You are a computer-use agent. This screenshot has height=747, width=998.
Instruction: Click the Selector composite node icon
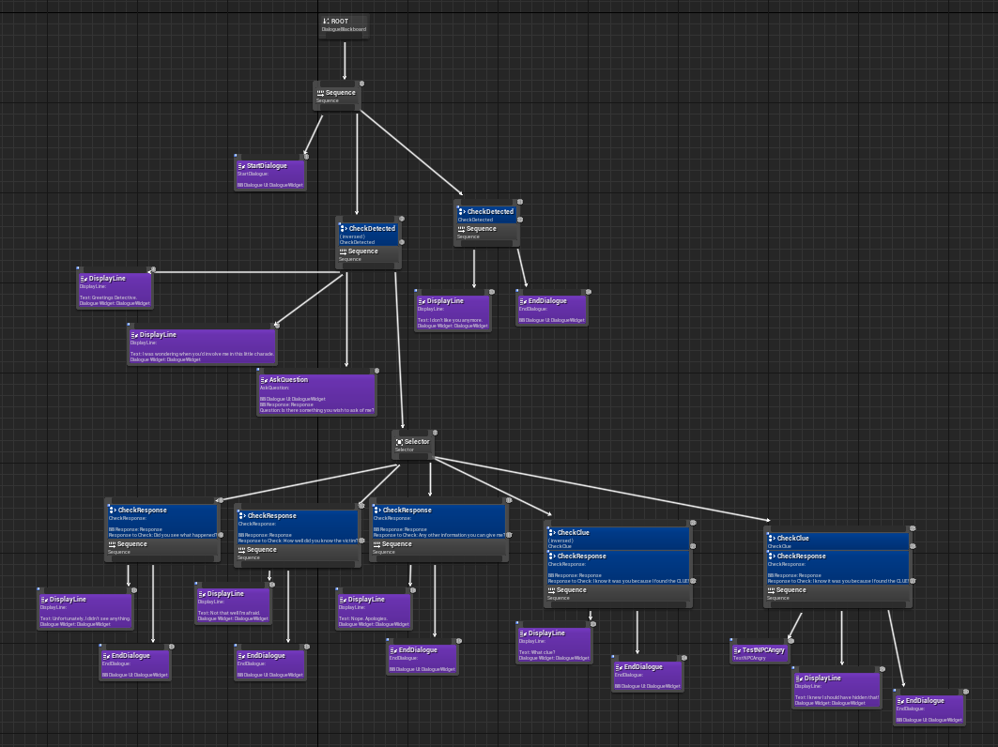(399, 441)
